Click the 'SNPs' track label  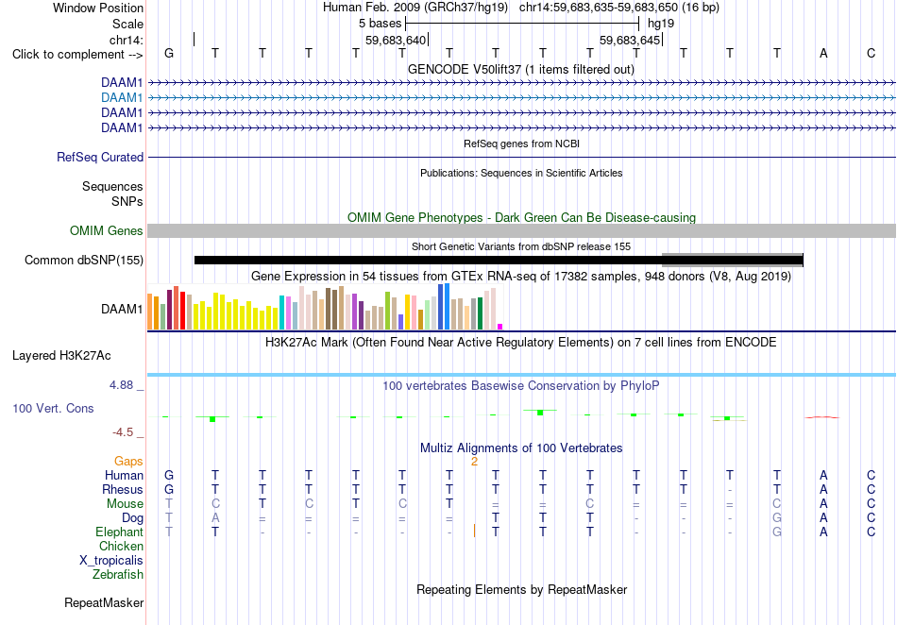point(127,201)
